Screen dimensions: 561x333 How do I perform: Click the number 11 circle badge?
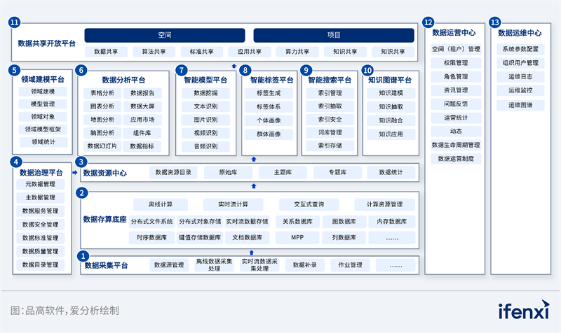(15, 22)
